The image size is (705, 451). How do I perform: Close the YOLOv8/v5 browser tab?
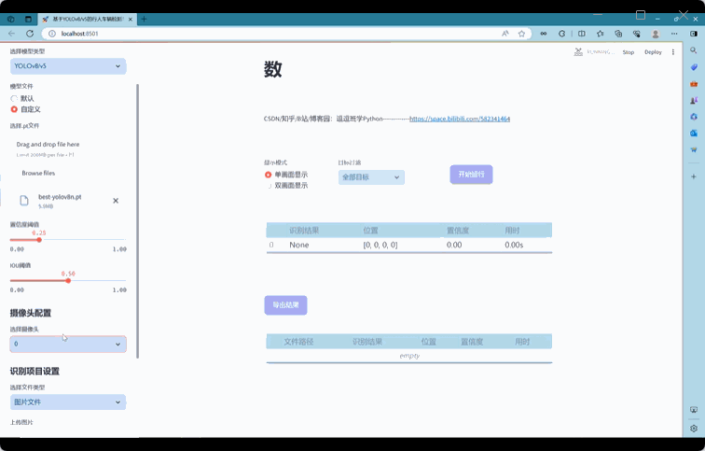point(131,20)
